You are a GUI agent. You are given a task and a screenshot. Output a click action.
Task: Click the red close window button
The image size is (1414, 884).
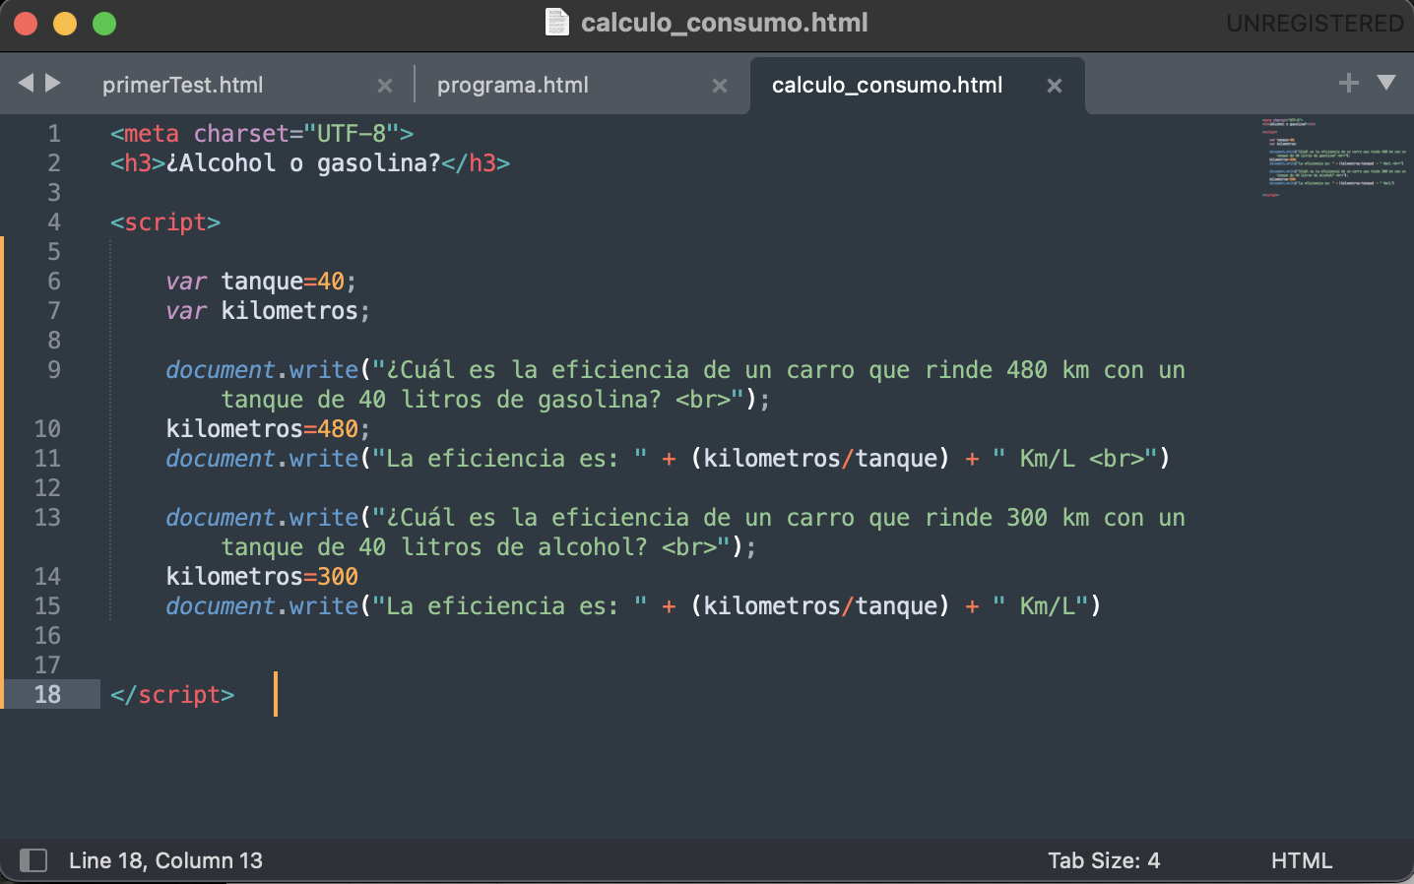[x=26, y=24]
